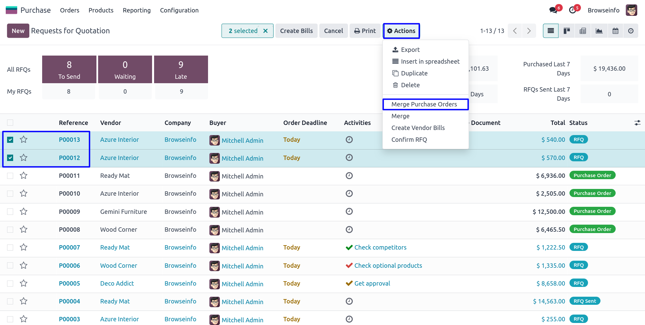Open the Configuration menu
This screenshot has height=325, width=645.
click(179, 10)
